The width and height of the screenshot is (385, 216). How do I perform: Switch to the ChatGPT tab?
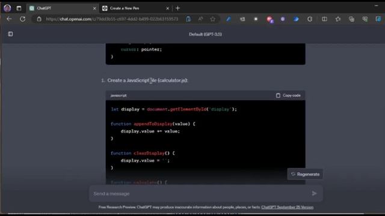pos(63,8)
